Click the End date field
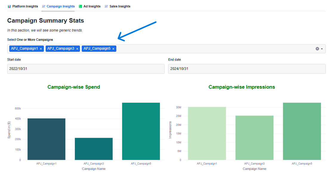The height and width of the screenshot is (183, 332). click(x=247, y=69)
